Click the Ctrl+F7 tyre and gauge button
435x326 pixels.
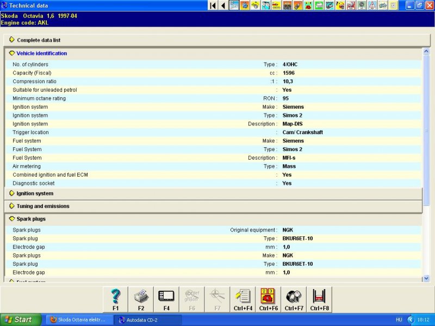[294, 299]
